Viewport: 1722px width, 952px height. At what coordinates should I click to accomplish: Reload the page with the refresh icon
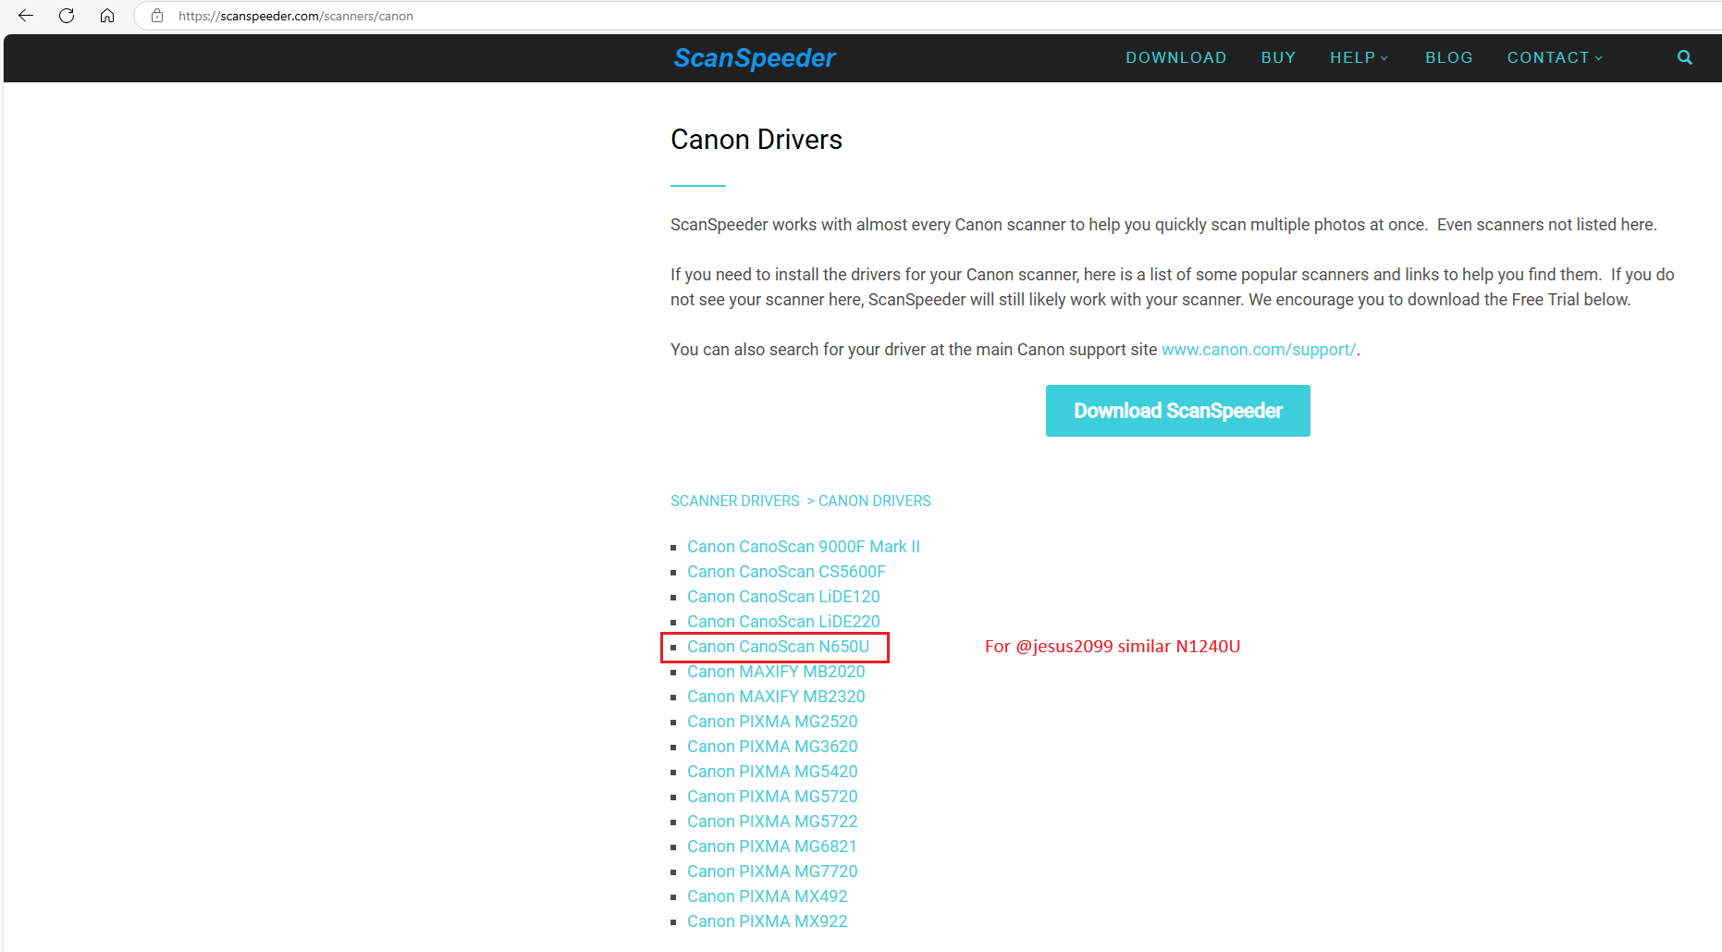click(x=67, y=16)
